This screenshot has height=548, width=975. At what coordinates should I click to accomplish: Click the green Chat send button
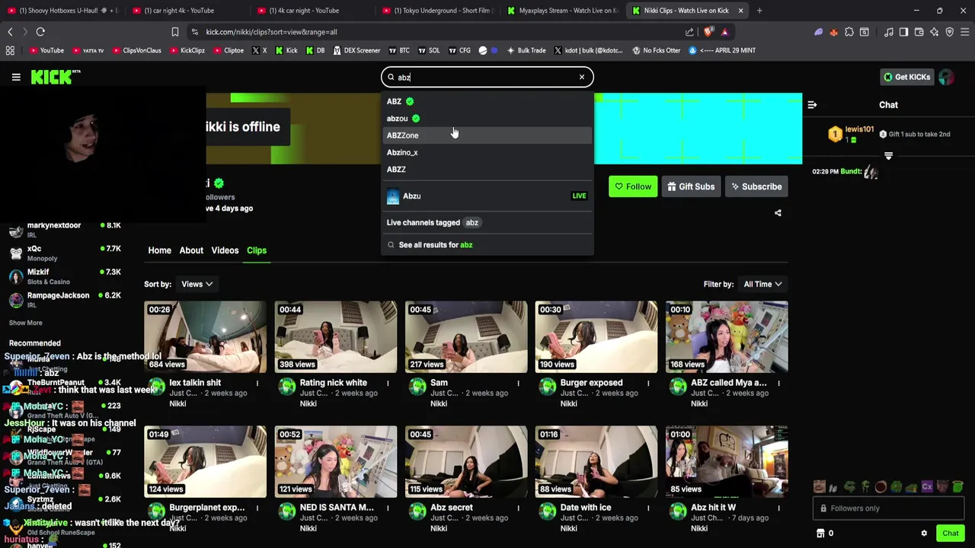(x=950, y=534)
